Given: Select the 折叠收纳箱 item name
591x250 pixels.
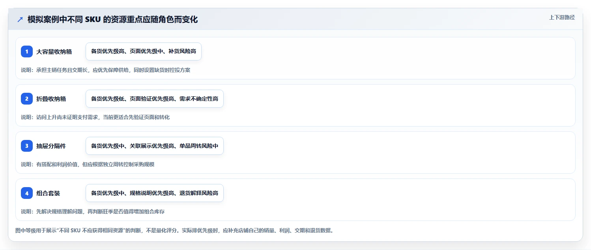Looking at the screenshot, I should [51, 99].
